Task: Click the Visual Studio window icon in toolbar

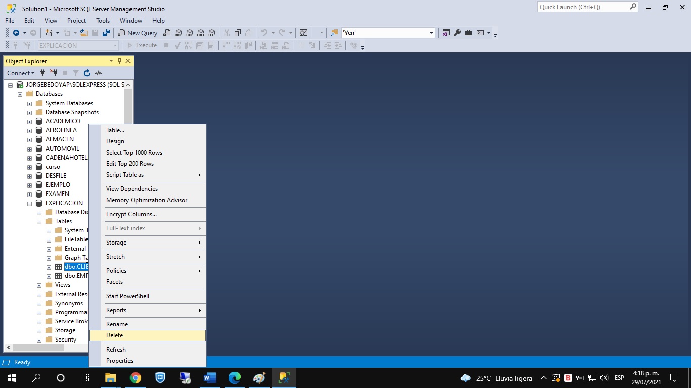Action: pos(446,33)
